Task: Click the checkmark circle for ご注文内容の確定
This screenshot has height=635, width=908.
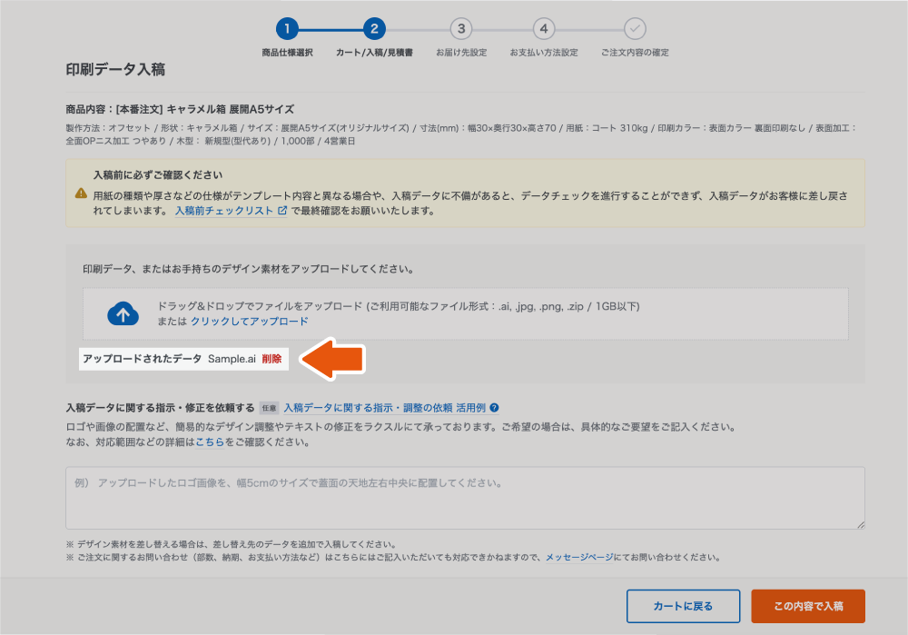Action: [x=635, y=28]
